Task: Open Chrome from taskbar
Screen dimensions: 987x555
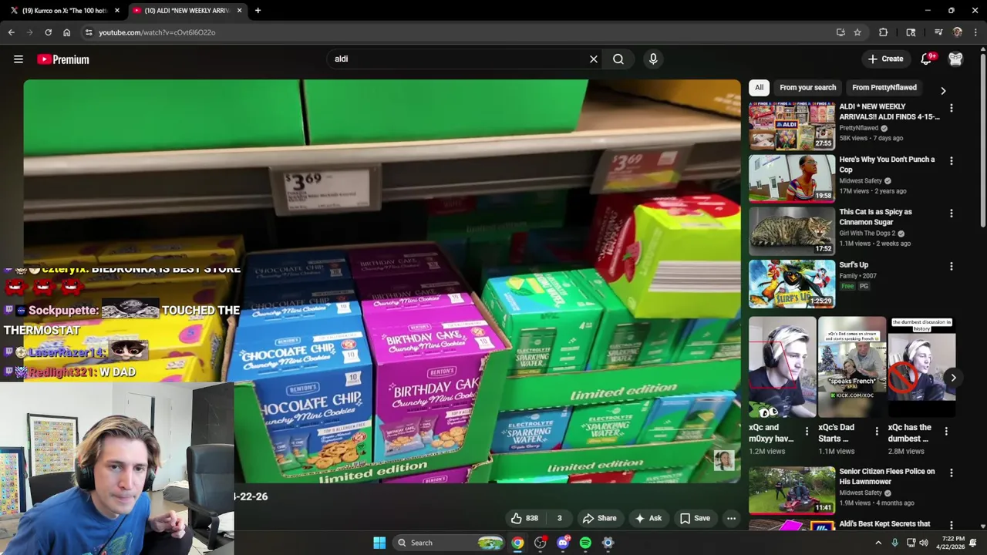Action: (x=517, y=543)
